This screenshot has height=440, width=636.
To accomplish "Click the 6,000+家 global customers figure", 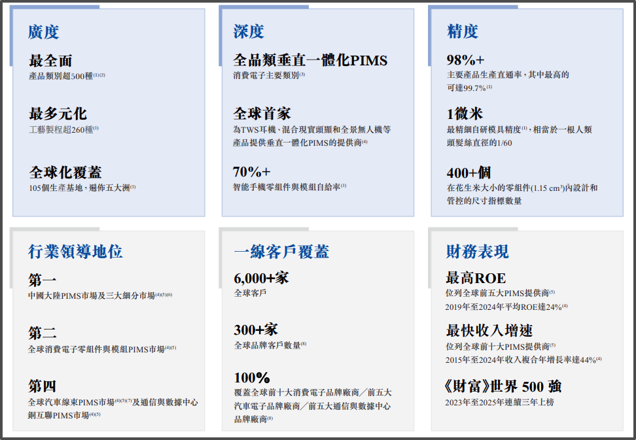I will (x=261, y=278).
